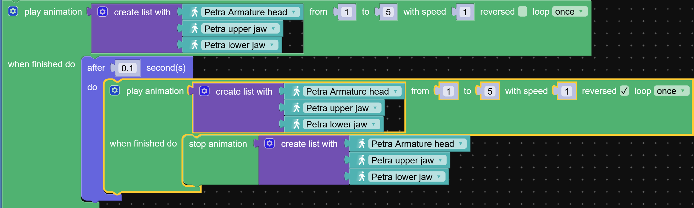Click object icon beside top Petra upper jaw
This screenshot has width=694, height=208.
coord(195,29)
